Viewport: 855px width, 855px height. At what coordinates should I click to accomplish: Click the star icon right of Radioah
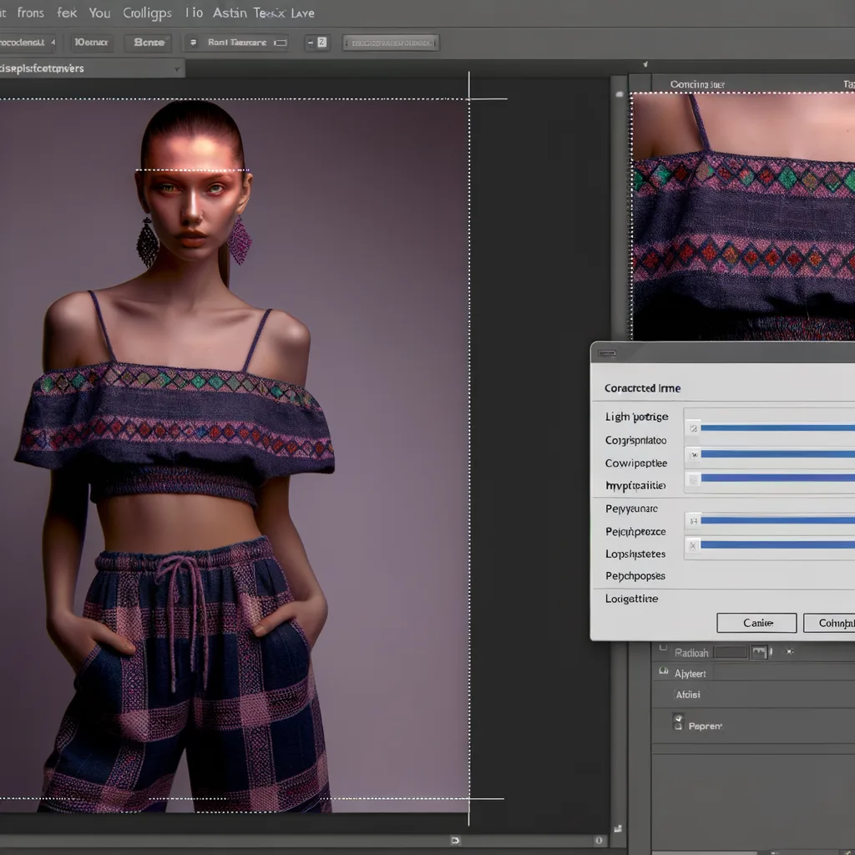(x=790, y=652)
